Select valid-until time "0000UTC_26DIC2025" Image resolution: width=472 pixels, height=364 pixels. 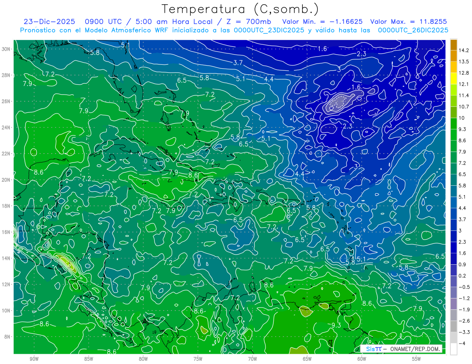[x=413, y=30]
